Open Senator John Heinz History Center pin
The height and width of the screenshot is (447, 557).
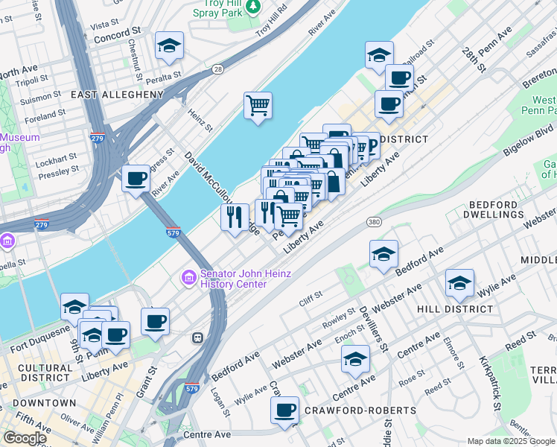click(189, 277)
